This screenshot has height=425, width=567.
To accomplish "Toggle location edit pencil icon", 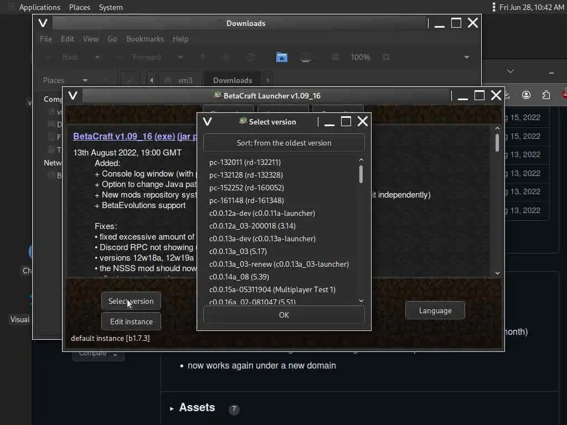I will click(130, 80).
